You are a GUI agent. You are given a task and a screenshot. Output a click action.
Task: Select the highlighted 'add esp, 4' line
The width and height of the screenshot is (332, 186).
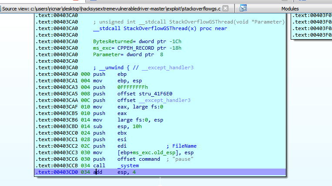point(160,172)
